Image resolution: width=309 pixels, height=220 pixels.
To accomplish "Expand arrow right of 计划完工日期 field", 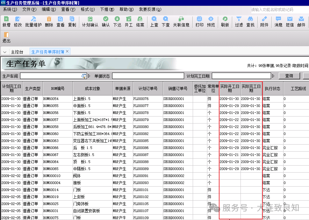I will 273,76.
